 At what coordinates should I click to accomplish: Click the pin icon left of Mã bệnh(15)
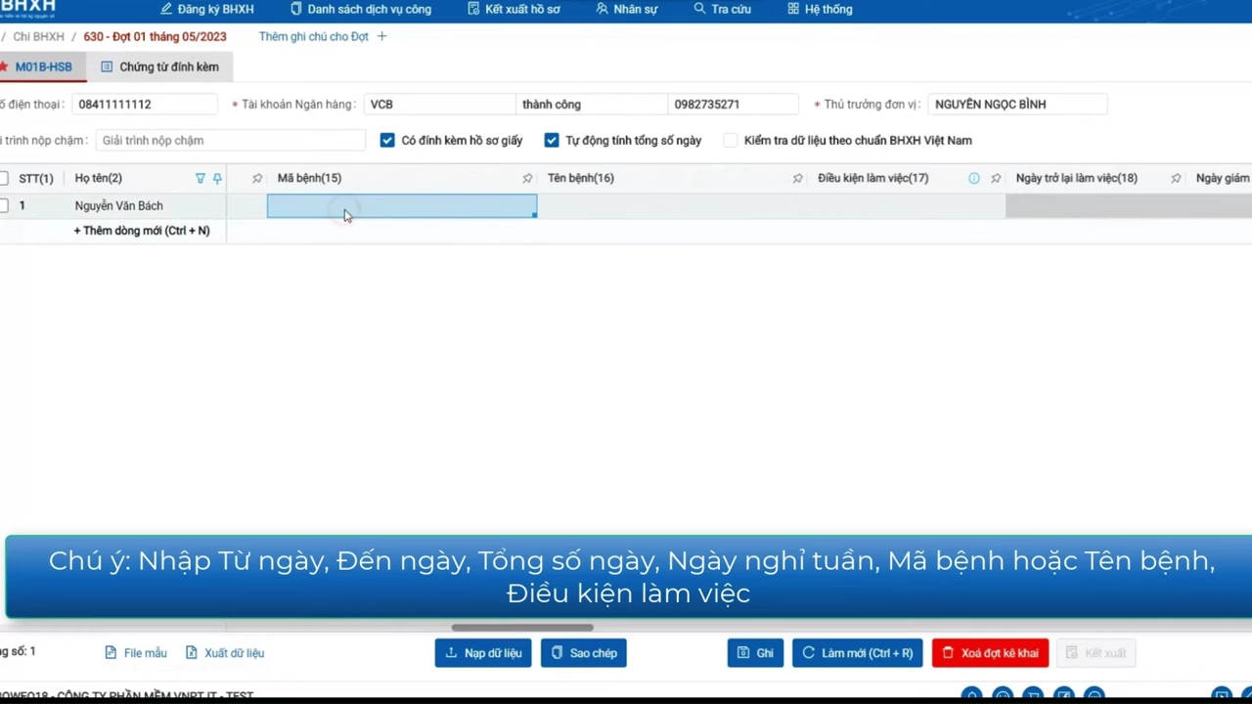tap(257, 178)
